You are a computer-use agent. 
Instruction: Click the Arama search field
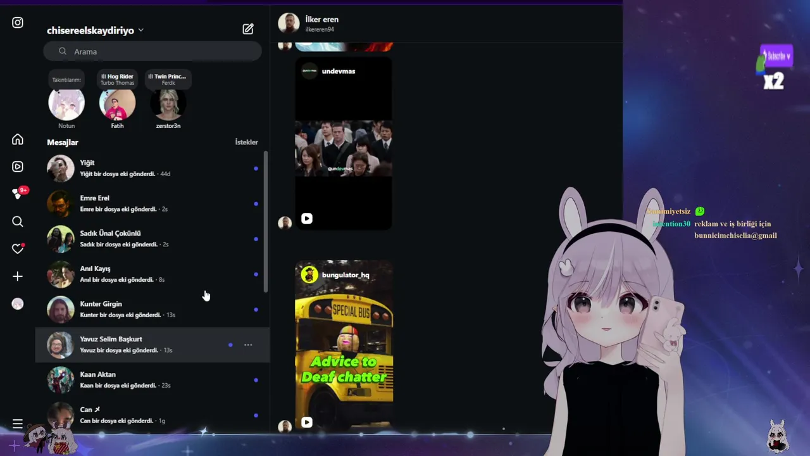153,51
